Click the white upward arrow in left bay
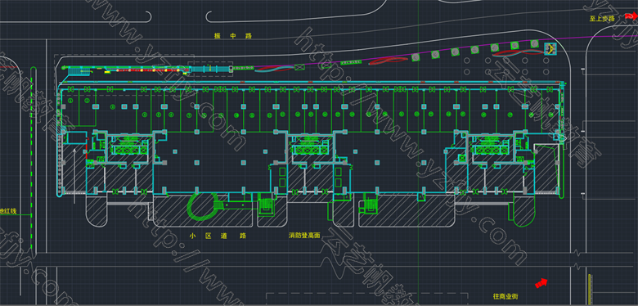This screenshot has height=306, width=638. pos(74,176)
